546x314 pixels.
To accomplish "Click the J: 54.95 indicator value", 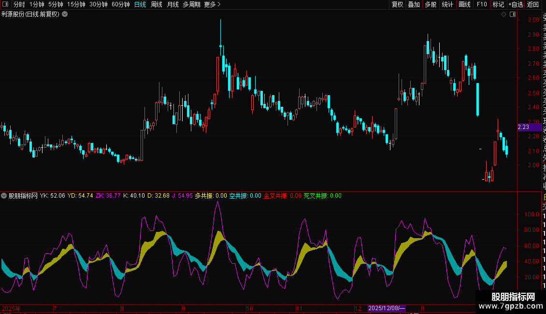I will 182,196.
